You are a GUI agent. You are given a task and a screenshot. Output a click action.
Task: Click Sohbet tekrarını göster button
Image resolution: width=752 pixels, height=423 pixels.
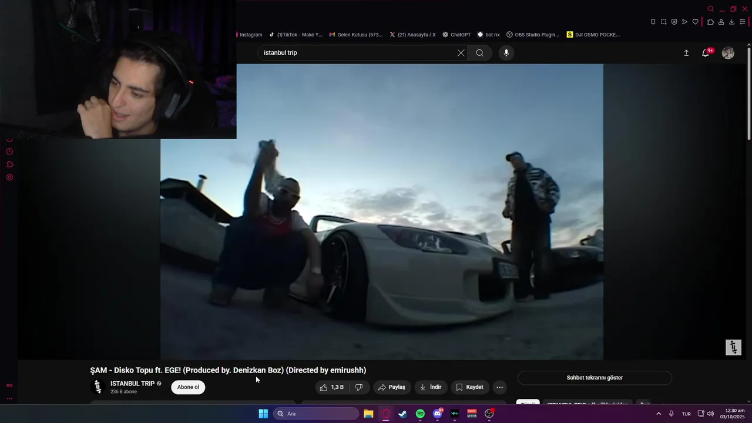(595, 378)
